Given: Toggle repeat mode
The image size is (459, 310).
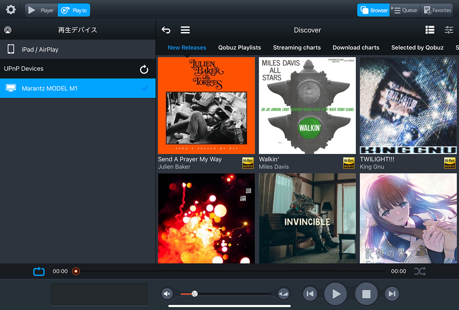Looking at the screenshot, I should (x=39, y=271).
